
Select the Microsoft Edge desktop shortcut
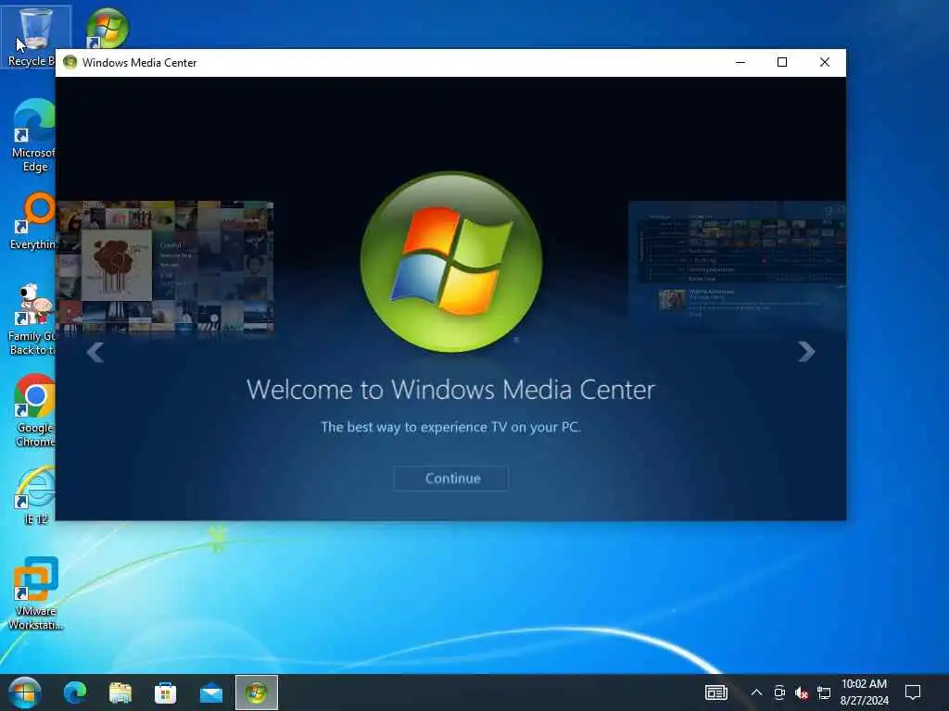[34, 137]
